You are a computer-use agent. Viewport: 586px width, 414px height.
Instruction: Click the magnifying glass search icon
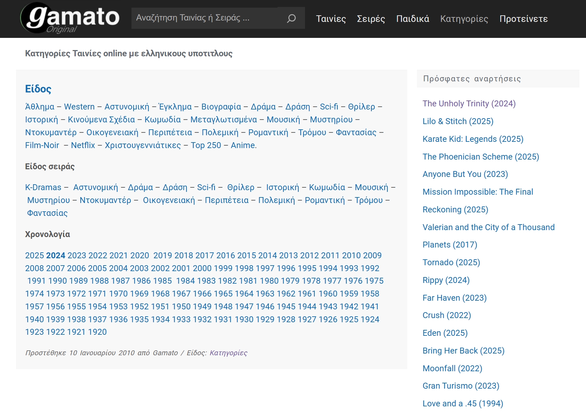291,18
